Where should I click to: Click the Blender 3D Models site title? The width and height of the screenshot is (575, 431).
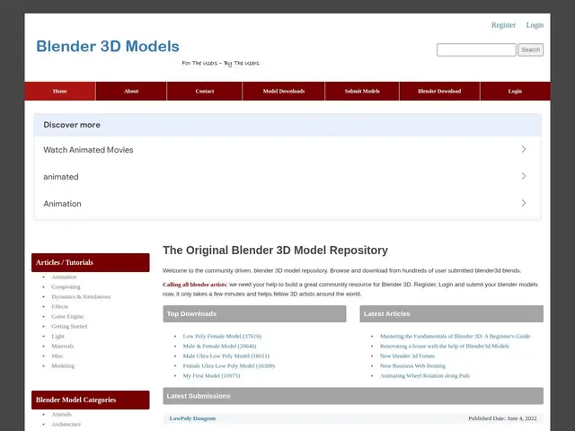(x=108, y=47)
